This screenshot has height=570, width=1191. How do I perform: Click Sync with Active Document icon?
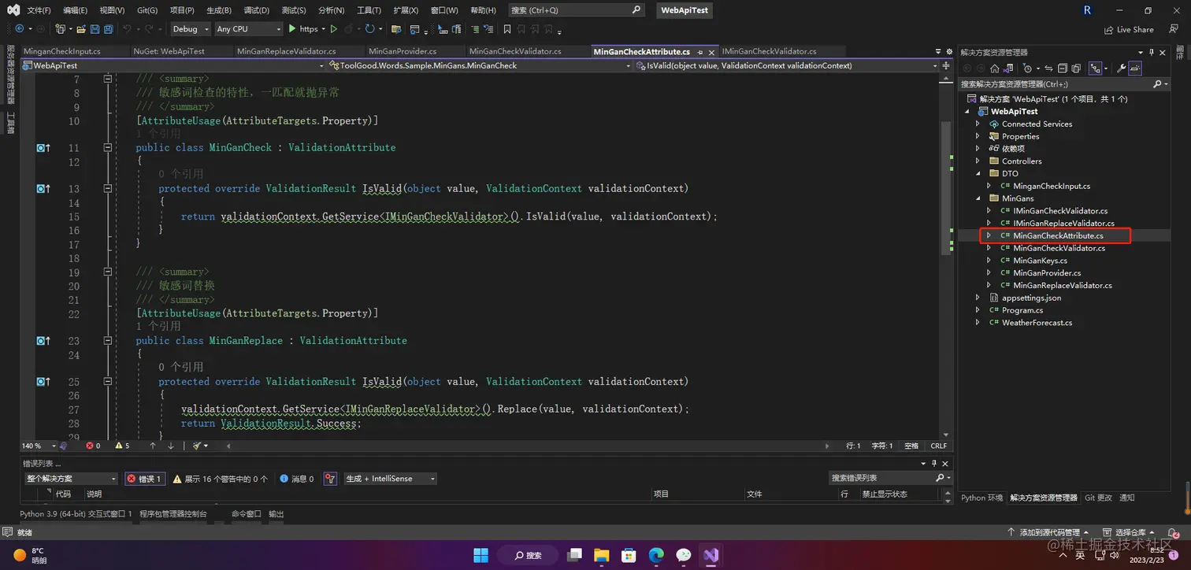point(1049,68)
